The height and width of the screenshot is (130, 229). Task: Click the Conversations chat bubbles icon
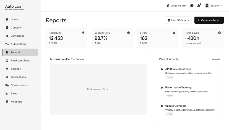click(7, 85)
